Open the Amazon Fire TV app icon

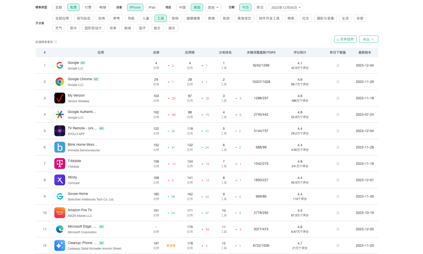coord(60,213)
